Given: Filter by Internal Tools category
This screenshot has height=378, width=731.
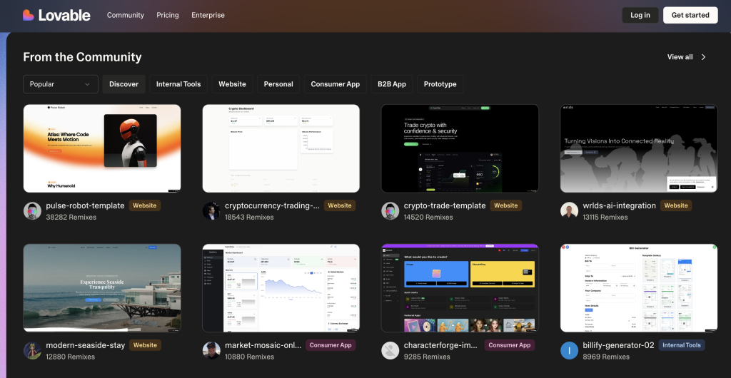Looking at the screenshot, I should 178,84.
